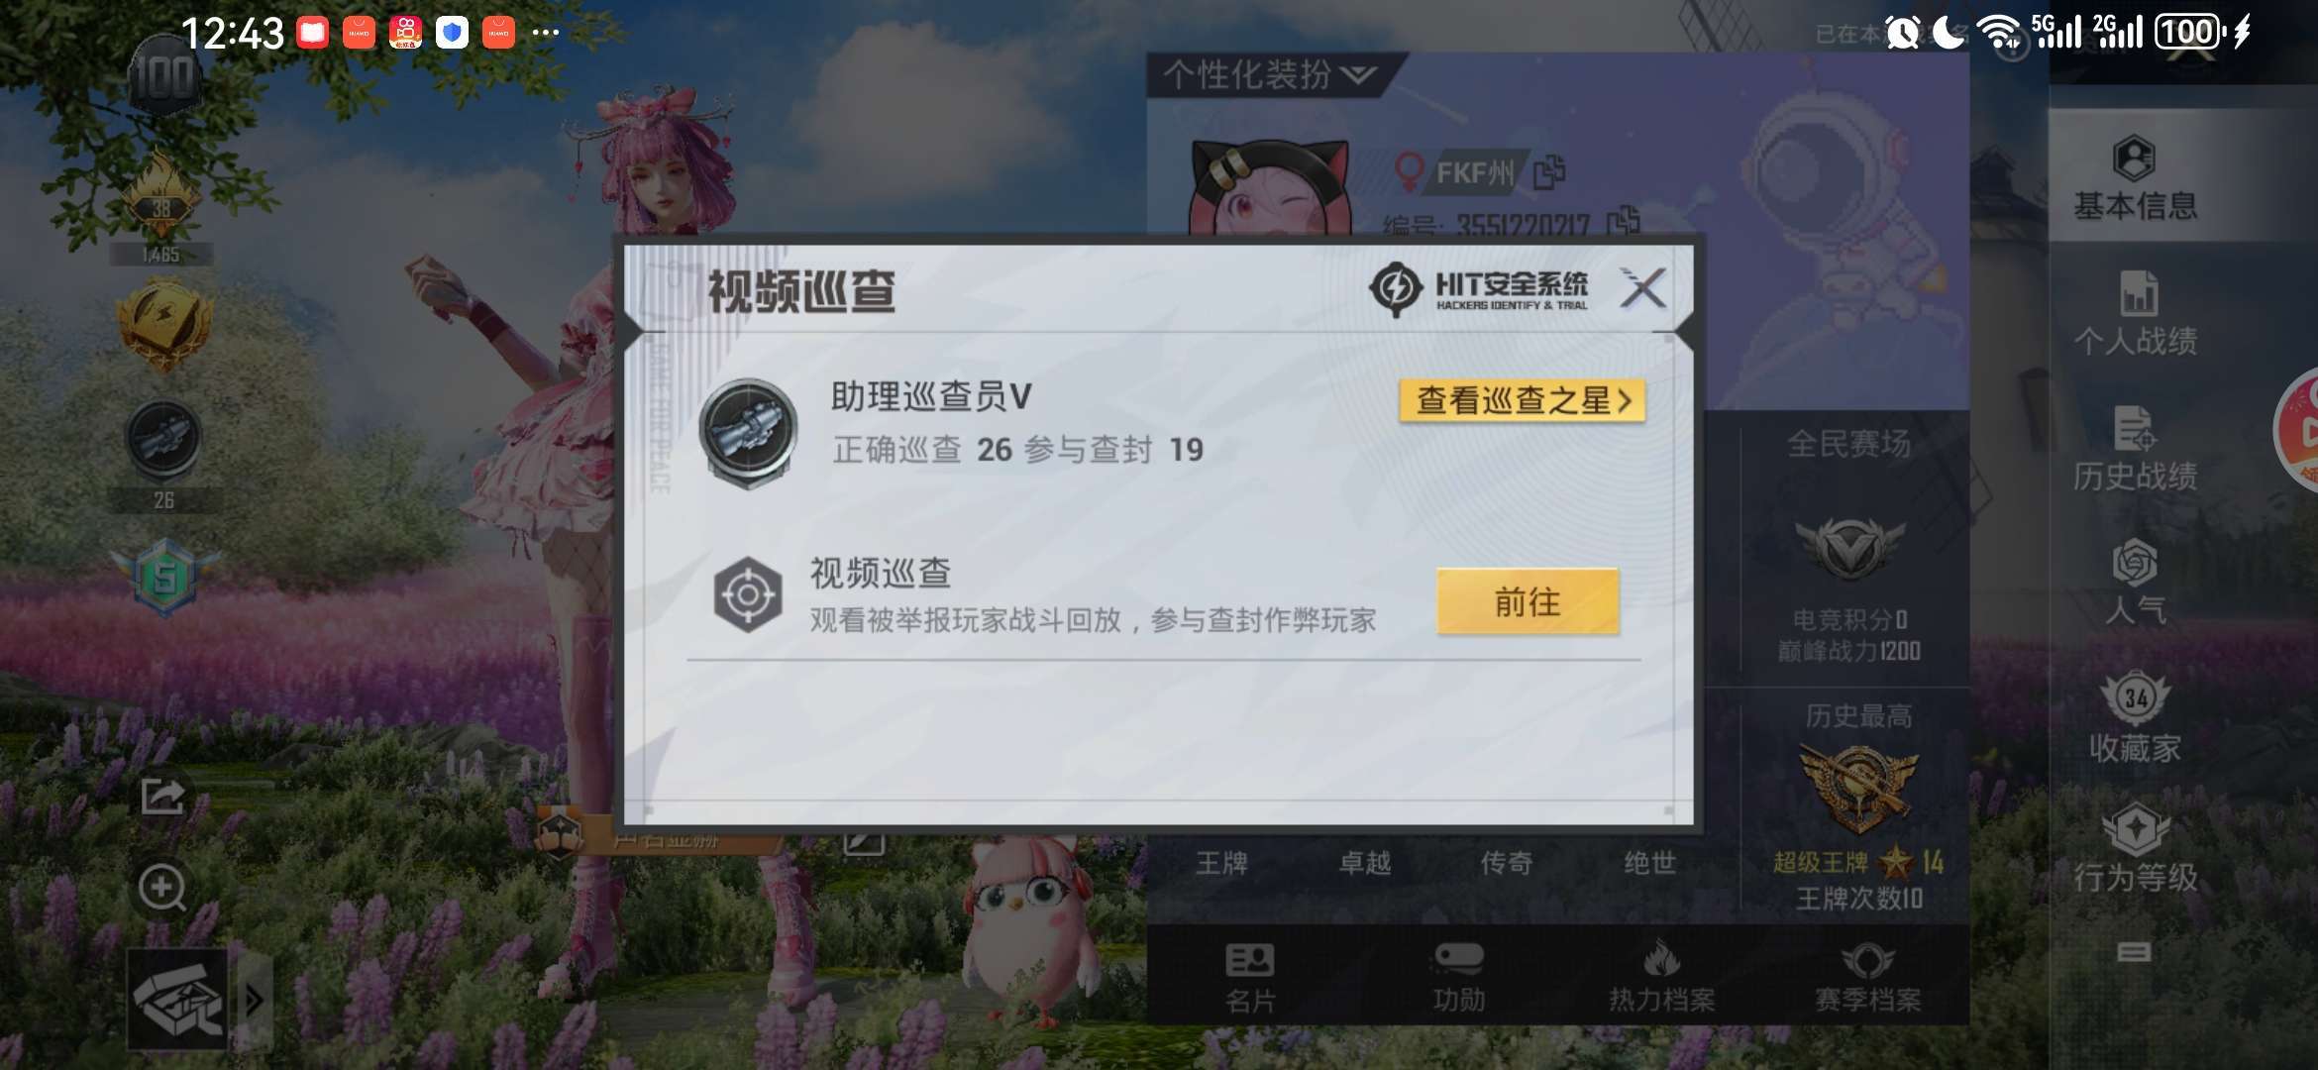The height and width of the screenshot is (1070, 2318).
Task: Click the 视频巡查 crosshair hexagon icon
Action: tap(748, 594)
